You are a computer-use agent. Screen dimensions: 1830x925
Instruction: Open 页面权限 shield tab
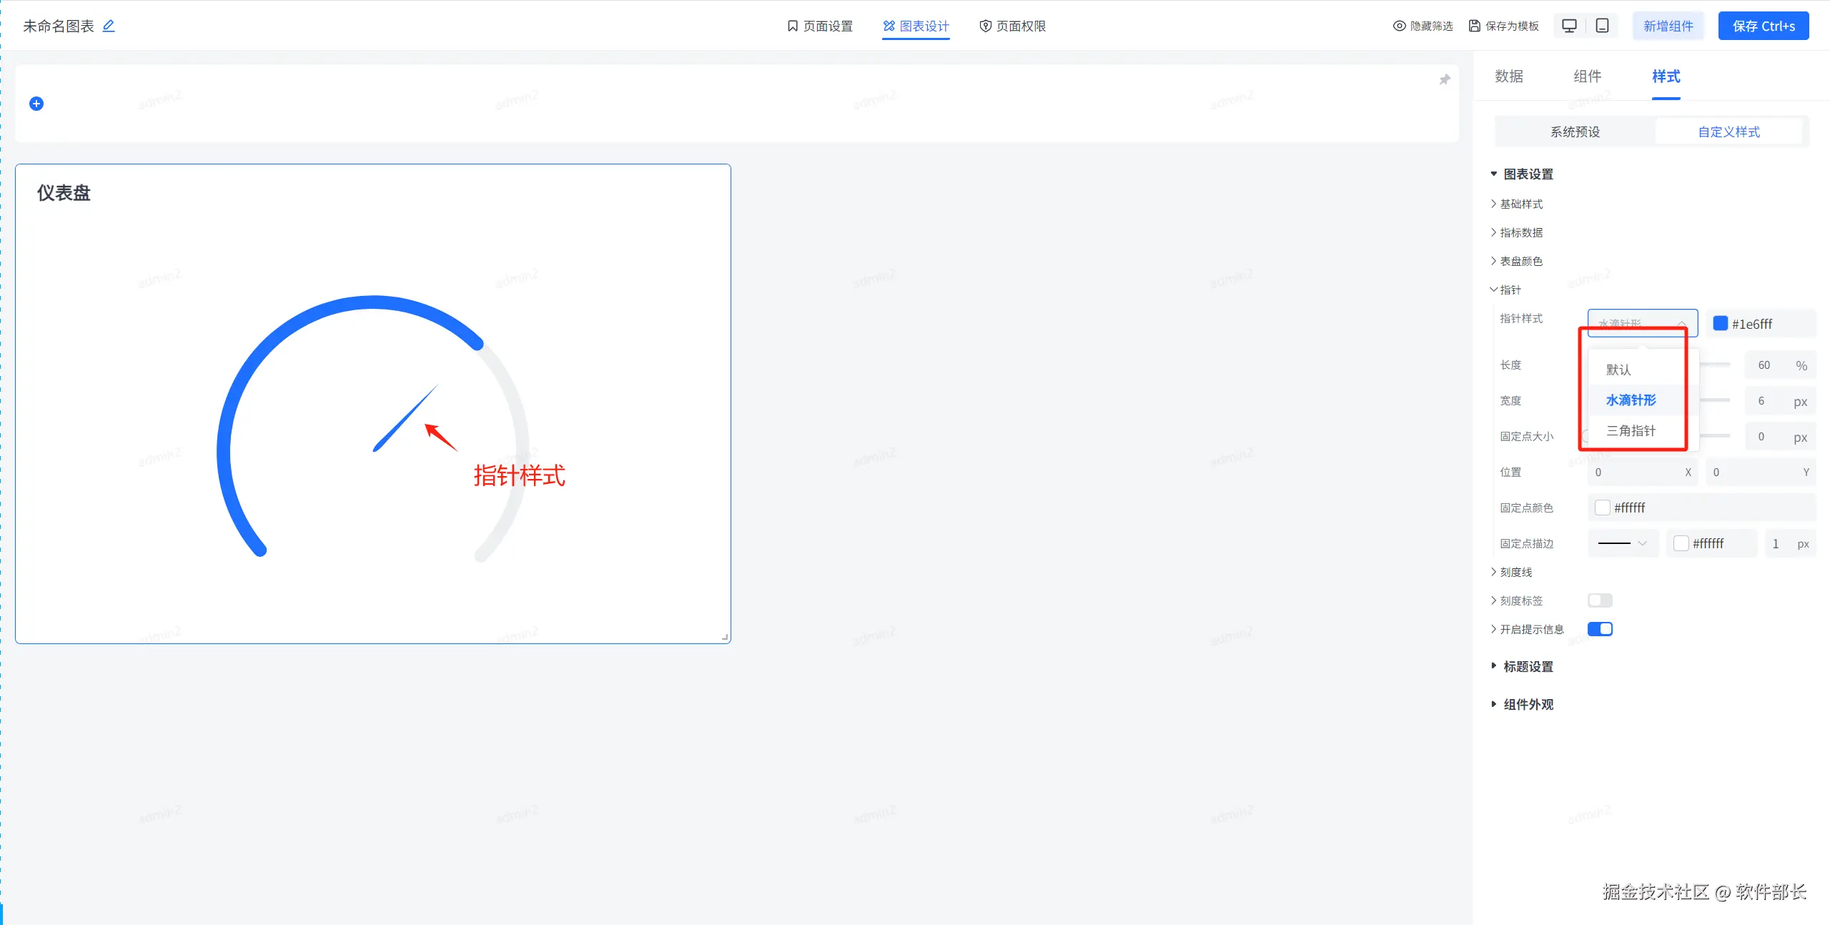(1012, 26)
